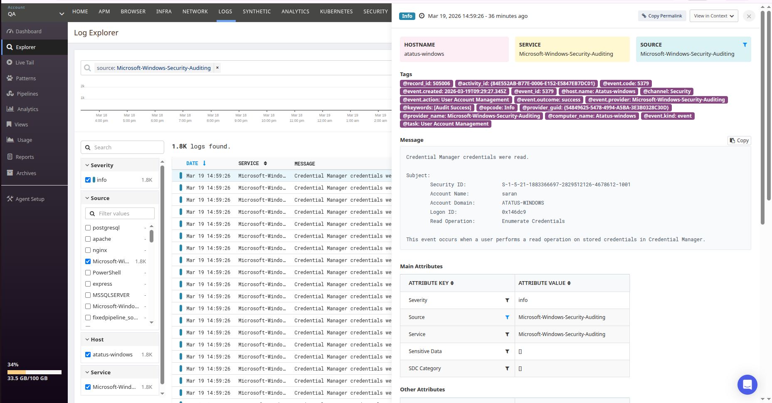
Task: Open the Live Tail view
Action: click(x=24, y=62)
